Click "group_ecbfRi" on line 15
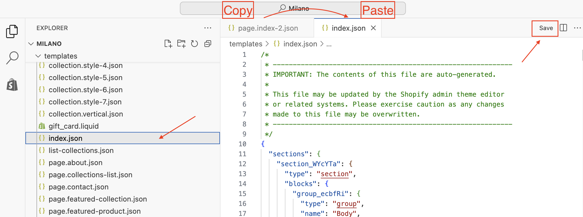The image size is (583, 217). pyautogui.click(x=321, y=194)
